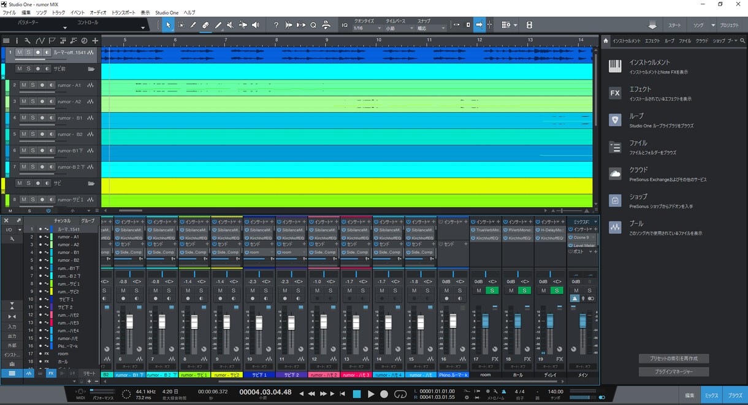Click the リモート button in mixer

pyautogui.click(x=90, y=373)
